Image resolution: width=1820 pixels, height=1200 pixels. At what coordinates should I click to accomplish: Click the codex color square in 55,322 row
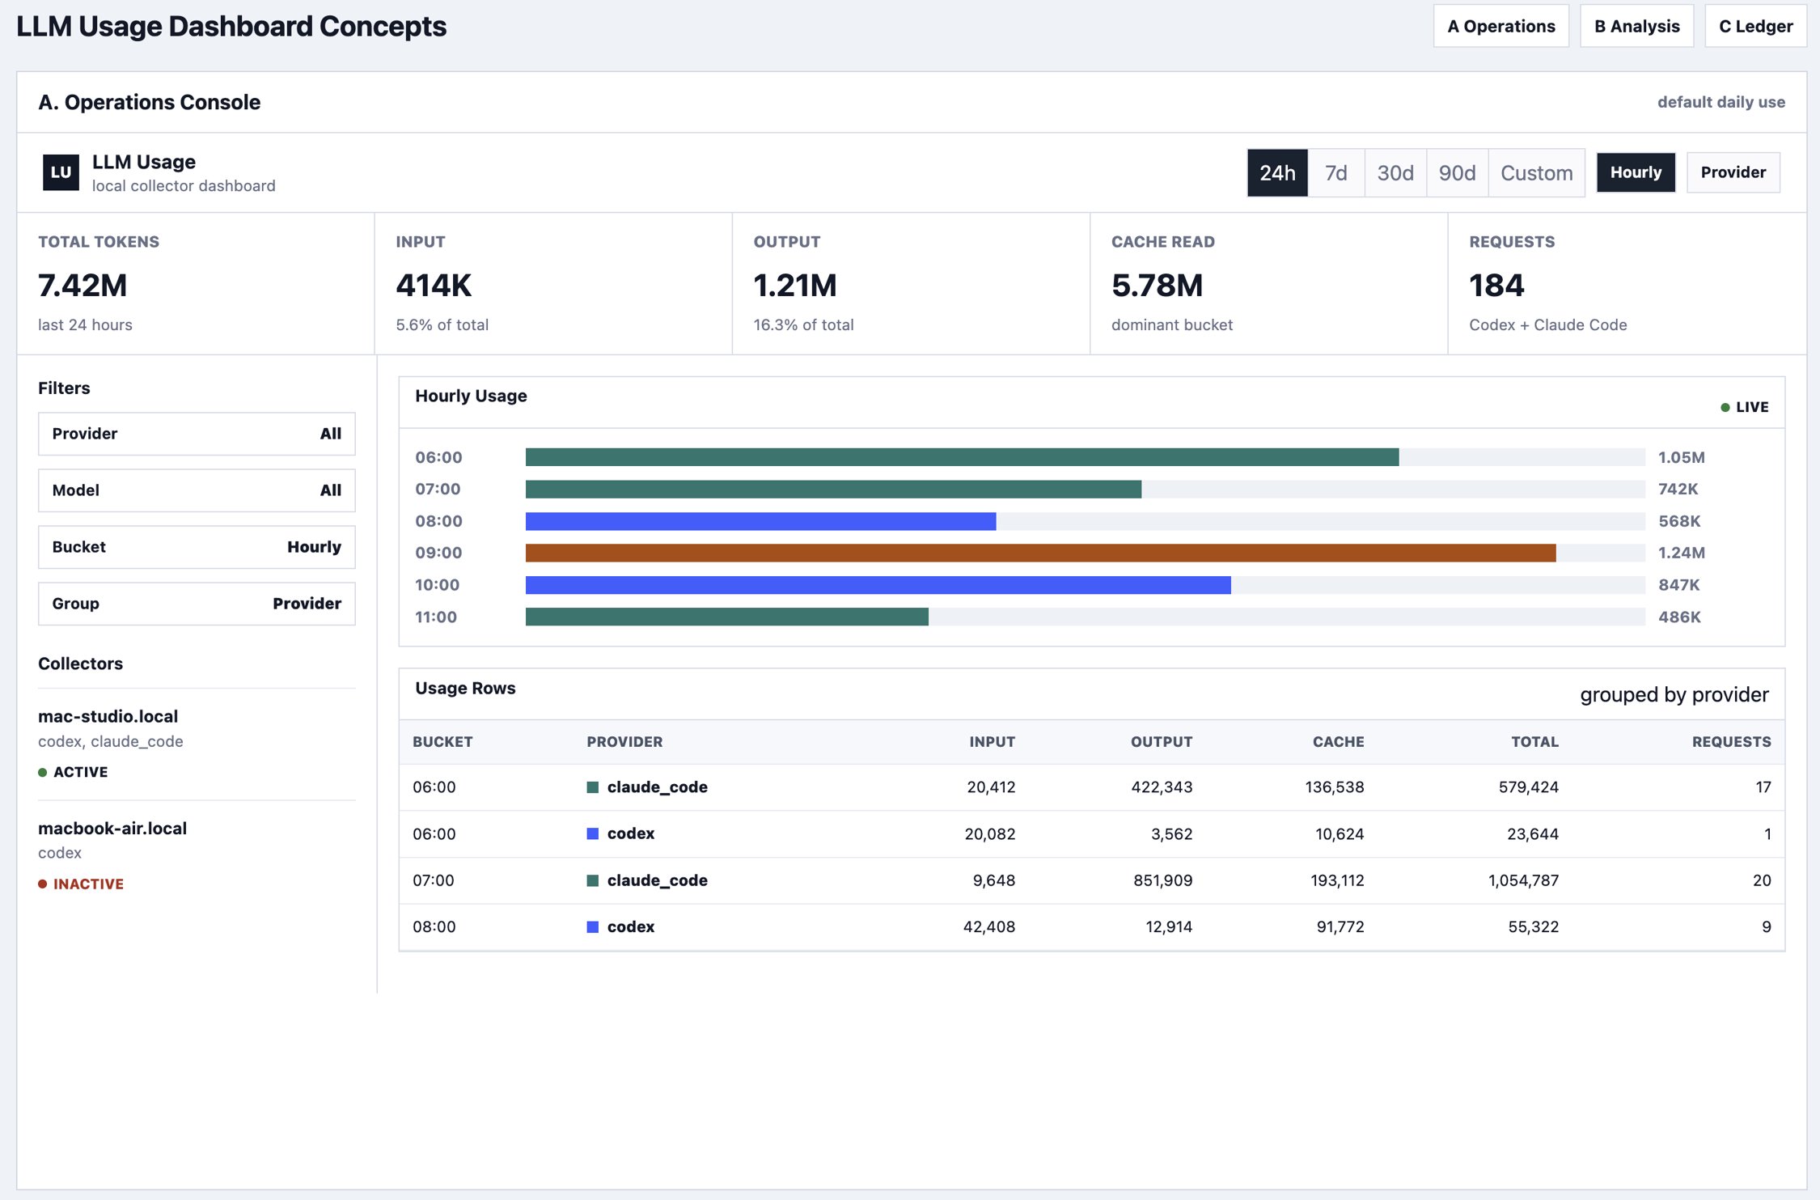592,927
